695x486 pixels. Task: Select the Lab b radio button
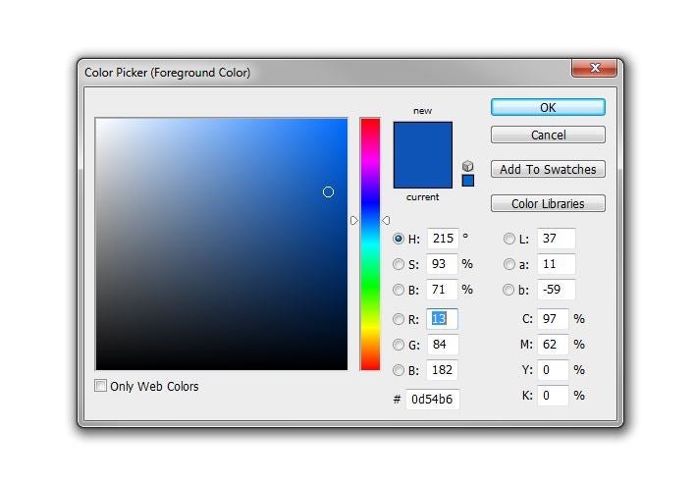[x=508, y=290]
